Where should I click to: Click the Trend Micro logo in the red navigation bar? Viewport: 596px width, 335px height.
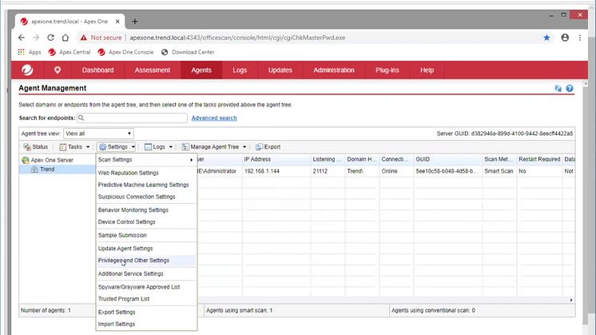(x=27, y=70)
